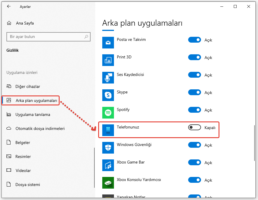Screen dimensions: 258x200
Task: Open Uygulama tanılama settings section
Action: tap(32, 114)
